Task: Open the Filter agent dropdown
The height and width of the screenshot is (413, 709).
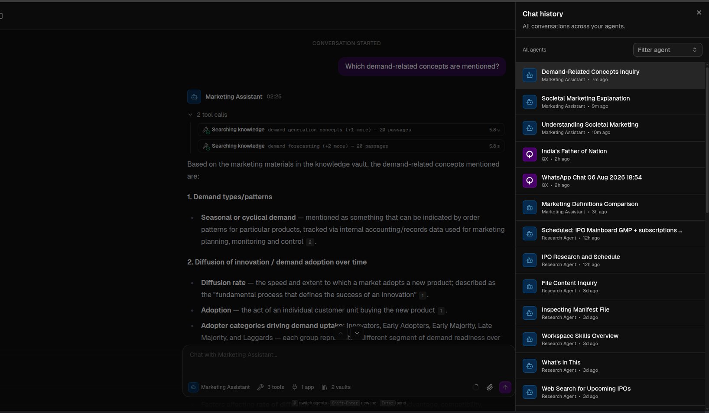Action: coord(667,50)
